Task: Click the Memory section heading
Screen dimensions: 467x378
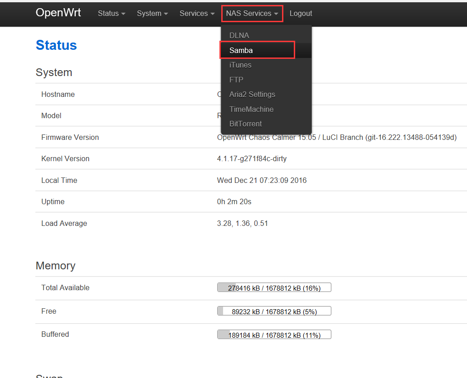Action: point(55,266)
